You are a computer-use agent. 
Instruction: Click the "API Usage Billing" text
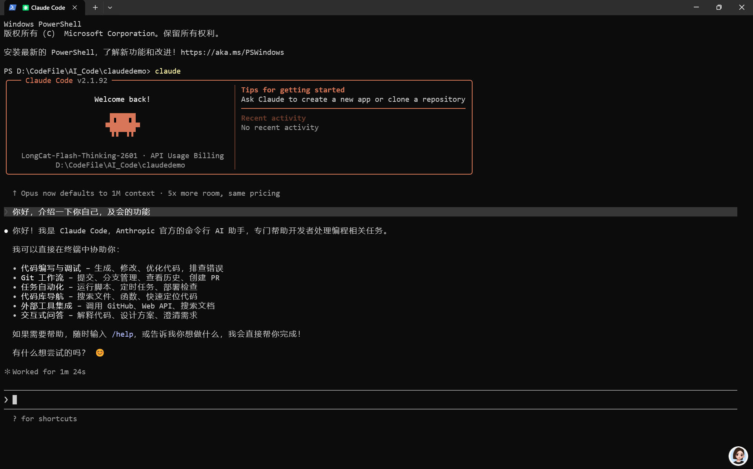coord(187,156)
